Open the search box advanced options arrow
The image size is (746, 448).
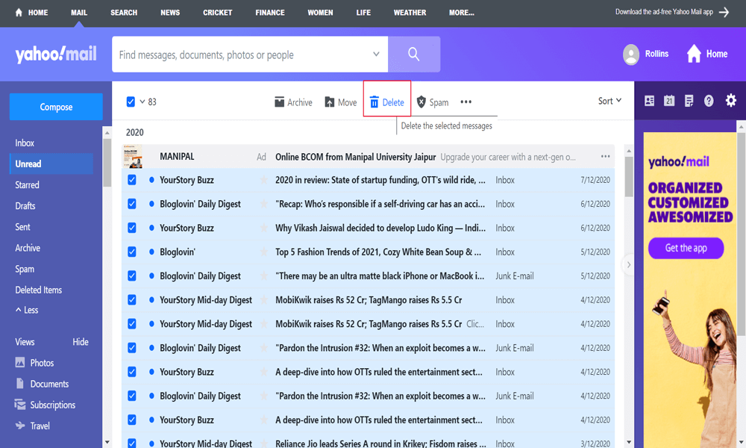(376, 55)
